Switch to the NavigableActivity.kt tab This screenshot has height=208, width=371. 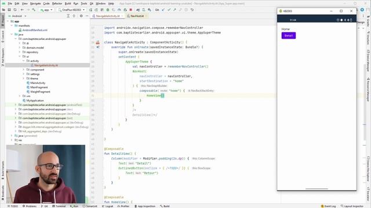(108, 16)
